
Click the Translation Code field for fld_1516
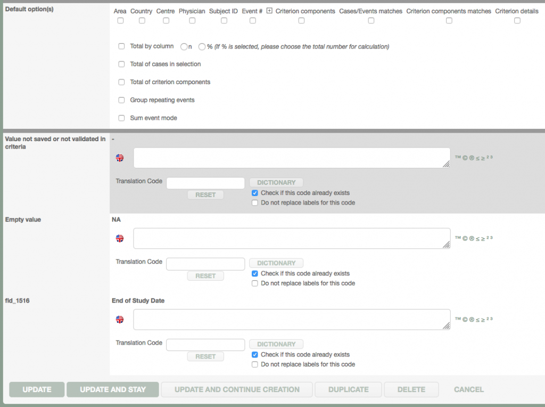click(x=205, y=345)
